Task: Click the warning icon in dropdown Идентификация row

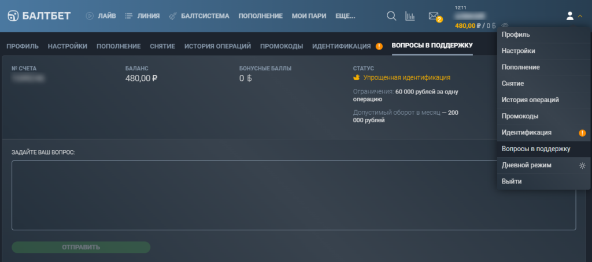Action: coord(582,133)
